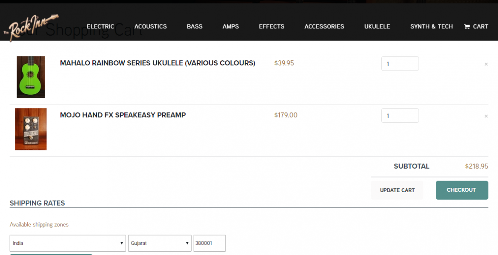Go to the Acoustics menu

(x=151, y=26)
